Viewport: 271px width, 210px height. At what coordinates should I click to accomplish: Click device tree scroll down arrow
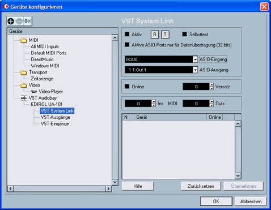115,182
